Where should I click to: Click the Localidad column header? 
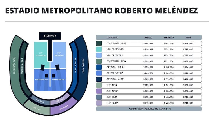[x=112, y=37]
